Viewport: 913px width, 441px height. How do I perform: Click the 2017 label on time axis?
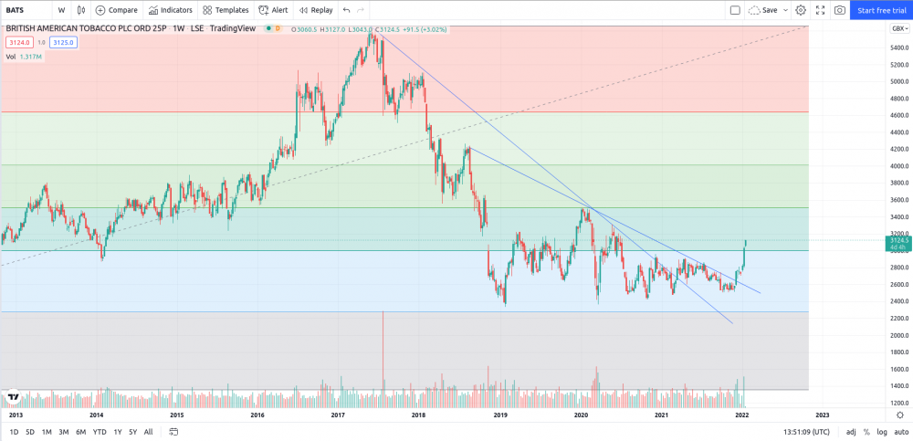[x=338, y=415]
